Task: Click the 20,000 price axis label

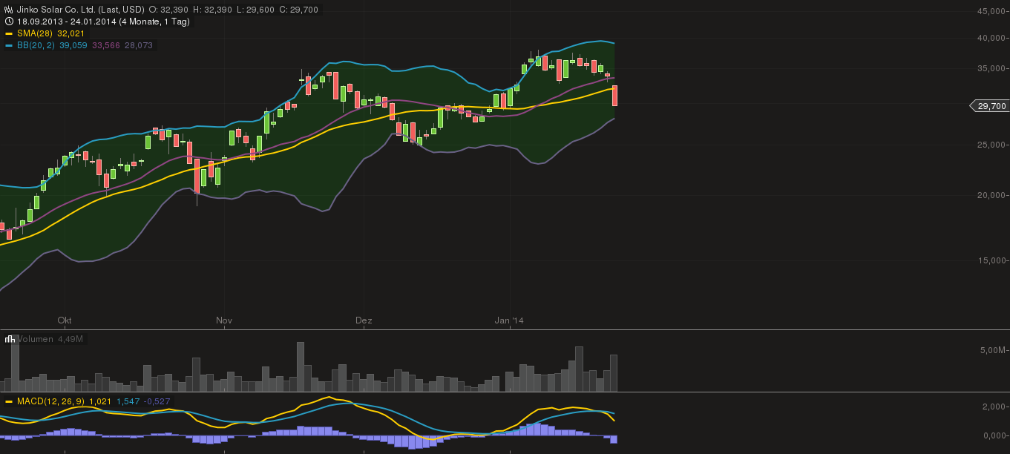Action: pyautogui.click(x=991, y=195)
